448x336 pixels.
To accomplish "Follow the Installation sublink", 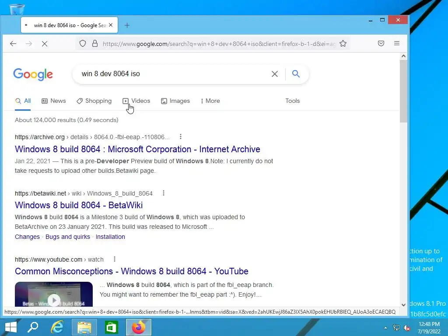I will tap(110, 237).
